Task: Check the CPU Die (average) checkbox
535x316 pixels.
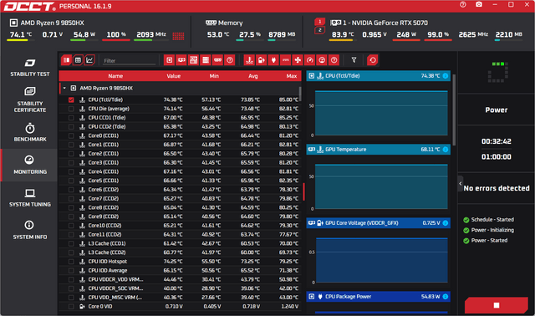Action: pyautogui.click(x=71, y=109)
